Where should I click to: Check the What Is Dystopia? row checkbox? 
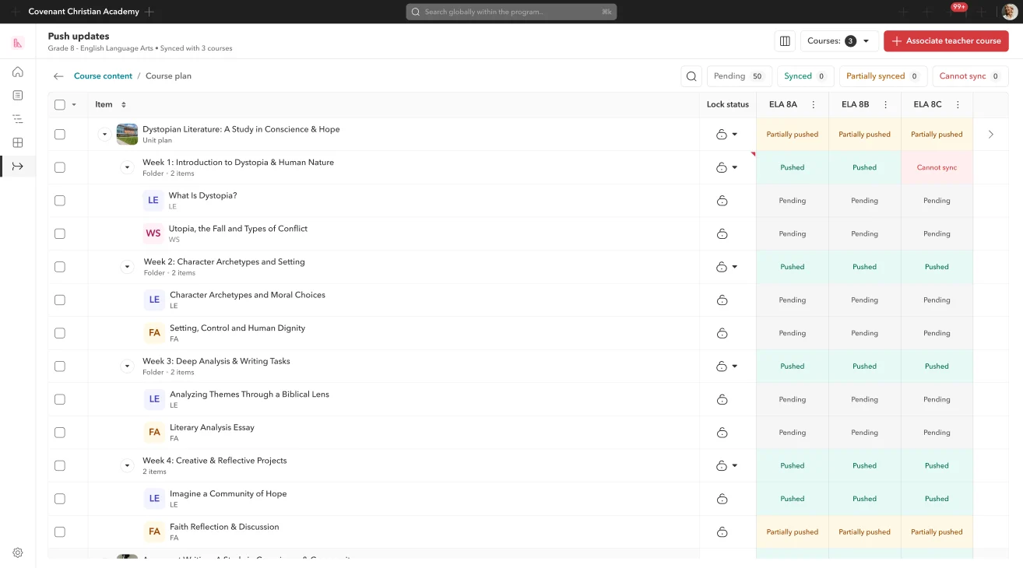point(60,201)
